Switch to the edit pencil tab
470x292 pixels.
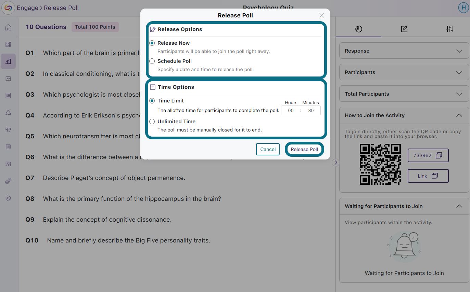click(404, 29)
